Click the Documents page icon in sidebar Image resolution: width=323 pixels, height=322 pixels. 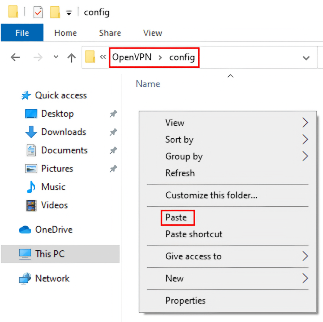click(x=31, y=150)
